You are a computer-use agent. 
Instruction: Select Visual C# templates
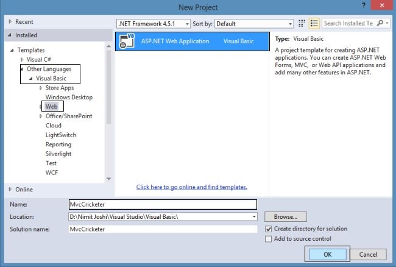coord(39,60)
